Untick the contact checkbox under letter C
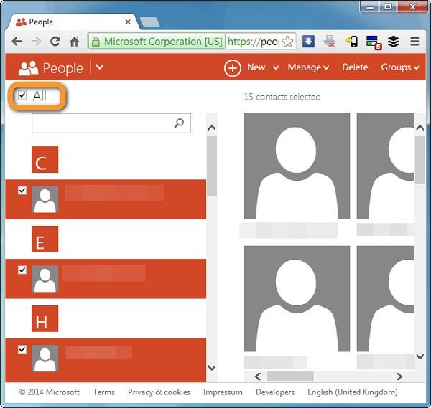 pyautogui.click(x=22, y=191)
